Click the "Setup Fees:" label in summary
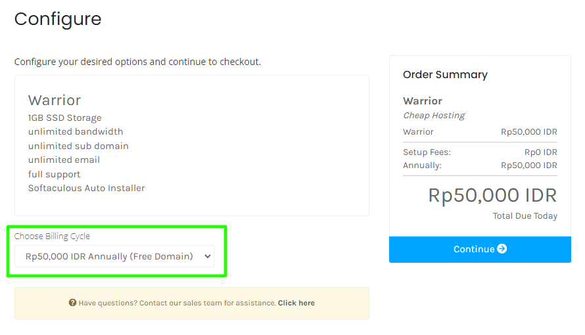 [427, 152]
